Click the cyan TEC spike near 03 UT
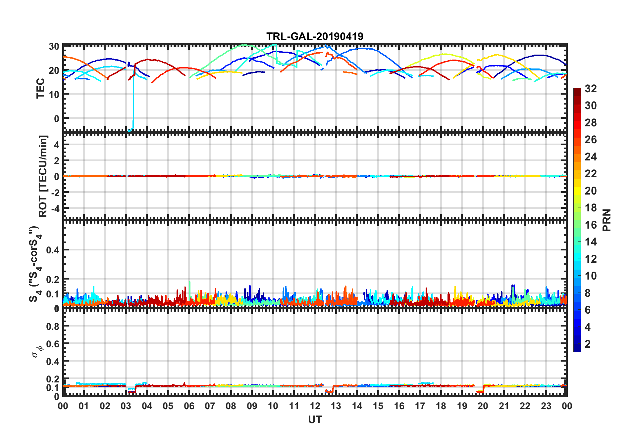 coord(133,99)
